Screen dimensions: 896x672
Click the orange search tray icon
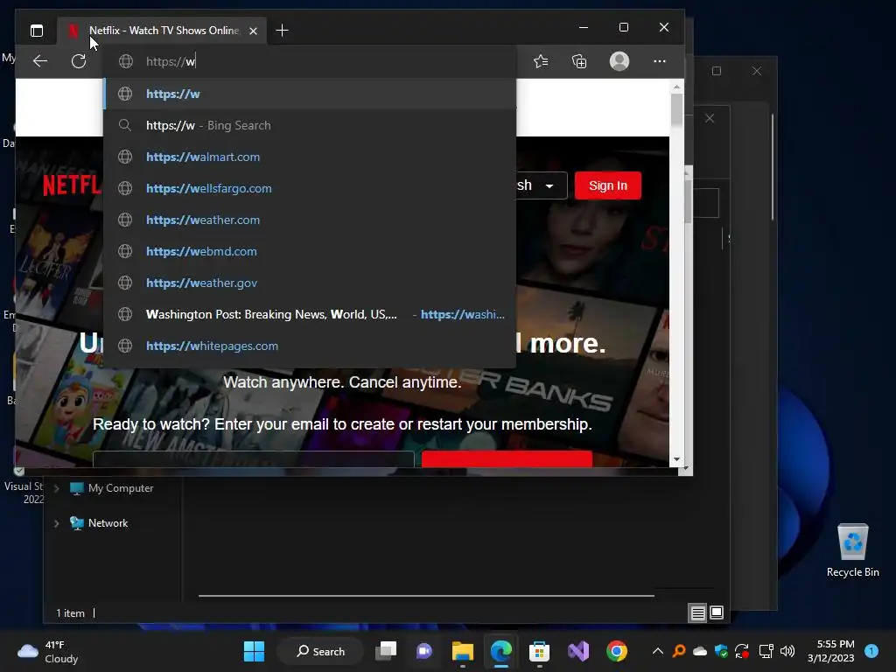[679, 651]
